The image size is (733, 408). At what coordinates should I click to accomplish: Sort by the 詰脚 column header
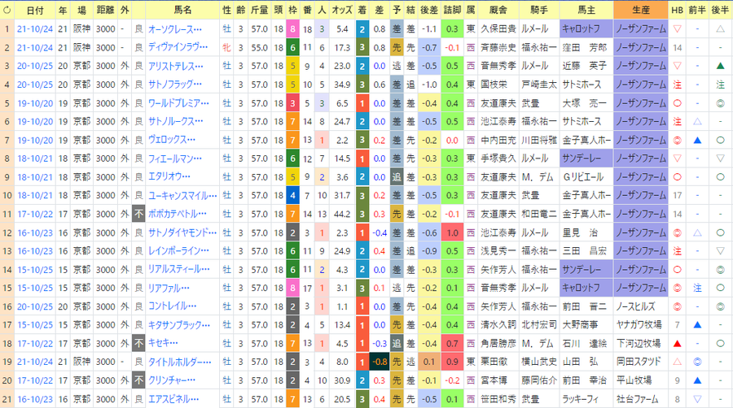click(x=452, y=10)
